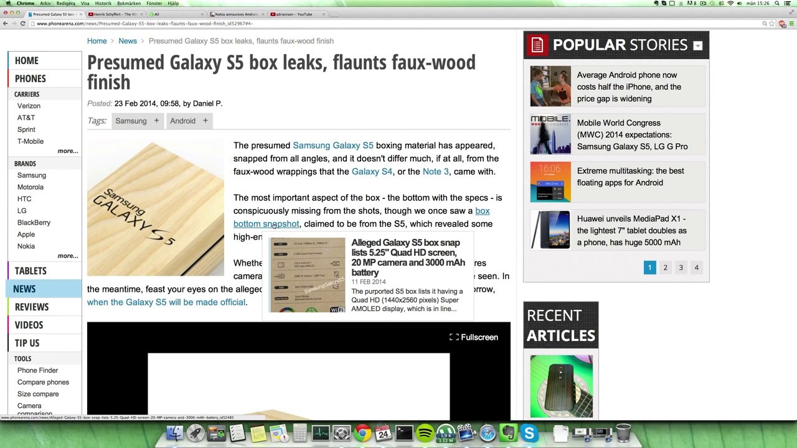Image resolution: width=797 pixels, height=448 pixels.
Task: Follow 'when the Galaxy S5 will be made official' link
Action: point(166,302)
